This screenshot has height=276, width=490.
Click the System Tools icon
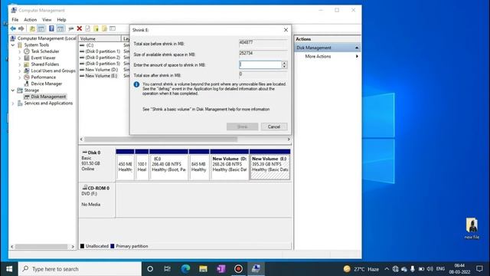point(20,45)
